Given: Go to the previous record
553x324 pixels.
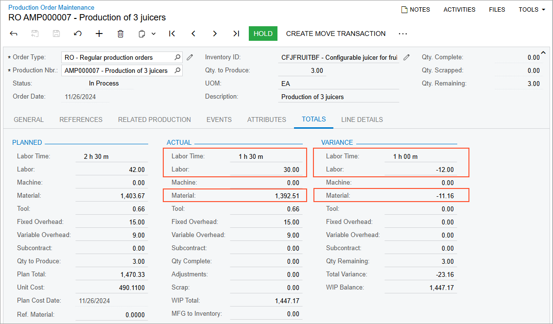Looking at the screenshot, I should pyautogui.click(x=193, y=34).
